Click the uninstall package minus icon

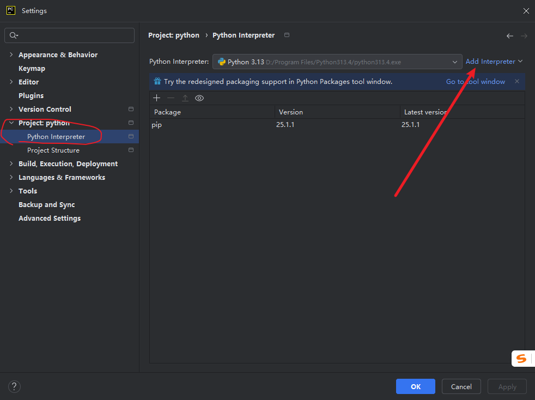pos(171,98)
